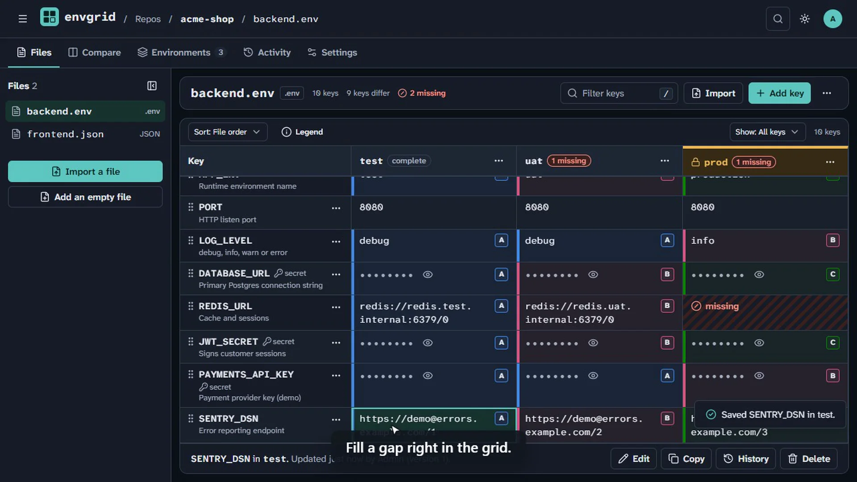Open LOG_LEVEL row options menu
Image resolution: width=857 pixels, height=482 pixels.
tap(336, 241)
